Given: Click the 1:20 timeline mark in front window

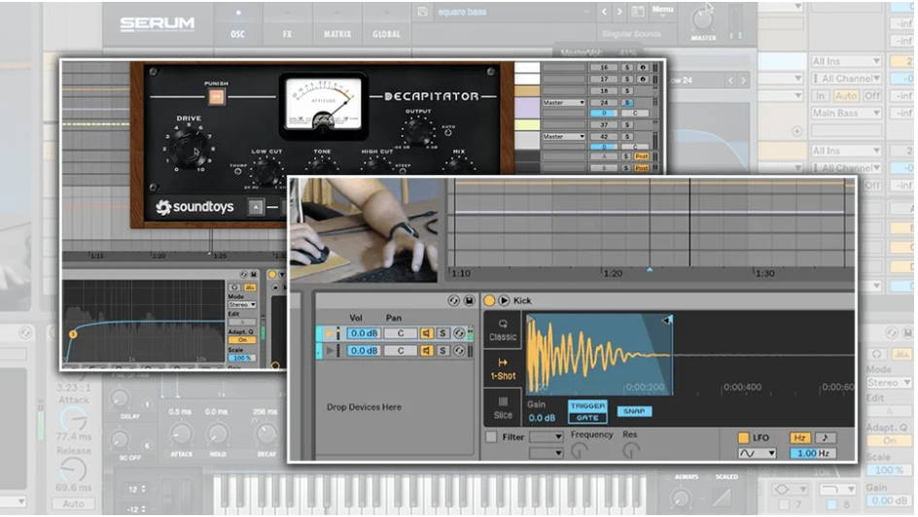Looking at the screenshot, I should [x=613, y=273].
